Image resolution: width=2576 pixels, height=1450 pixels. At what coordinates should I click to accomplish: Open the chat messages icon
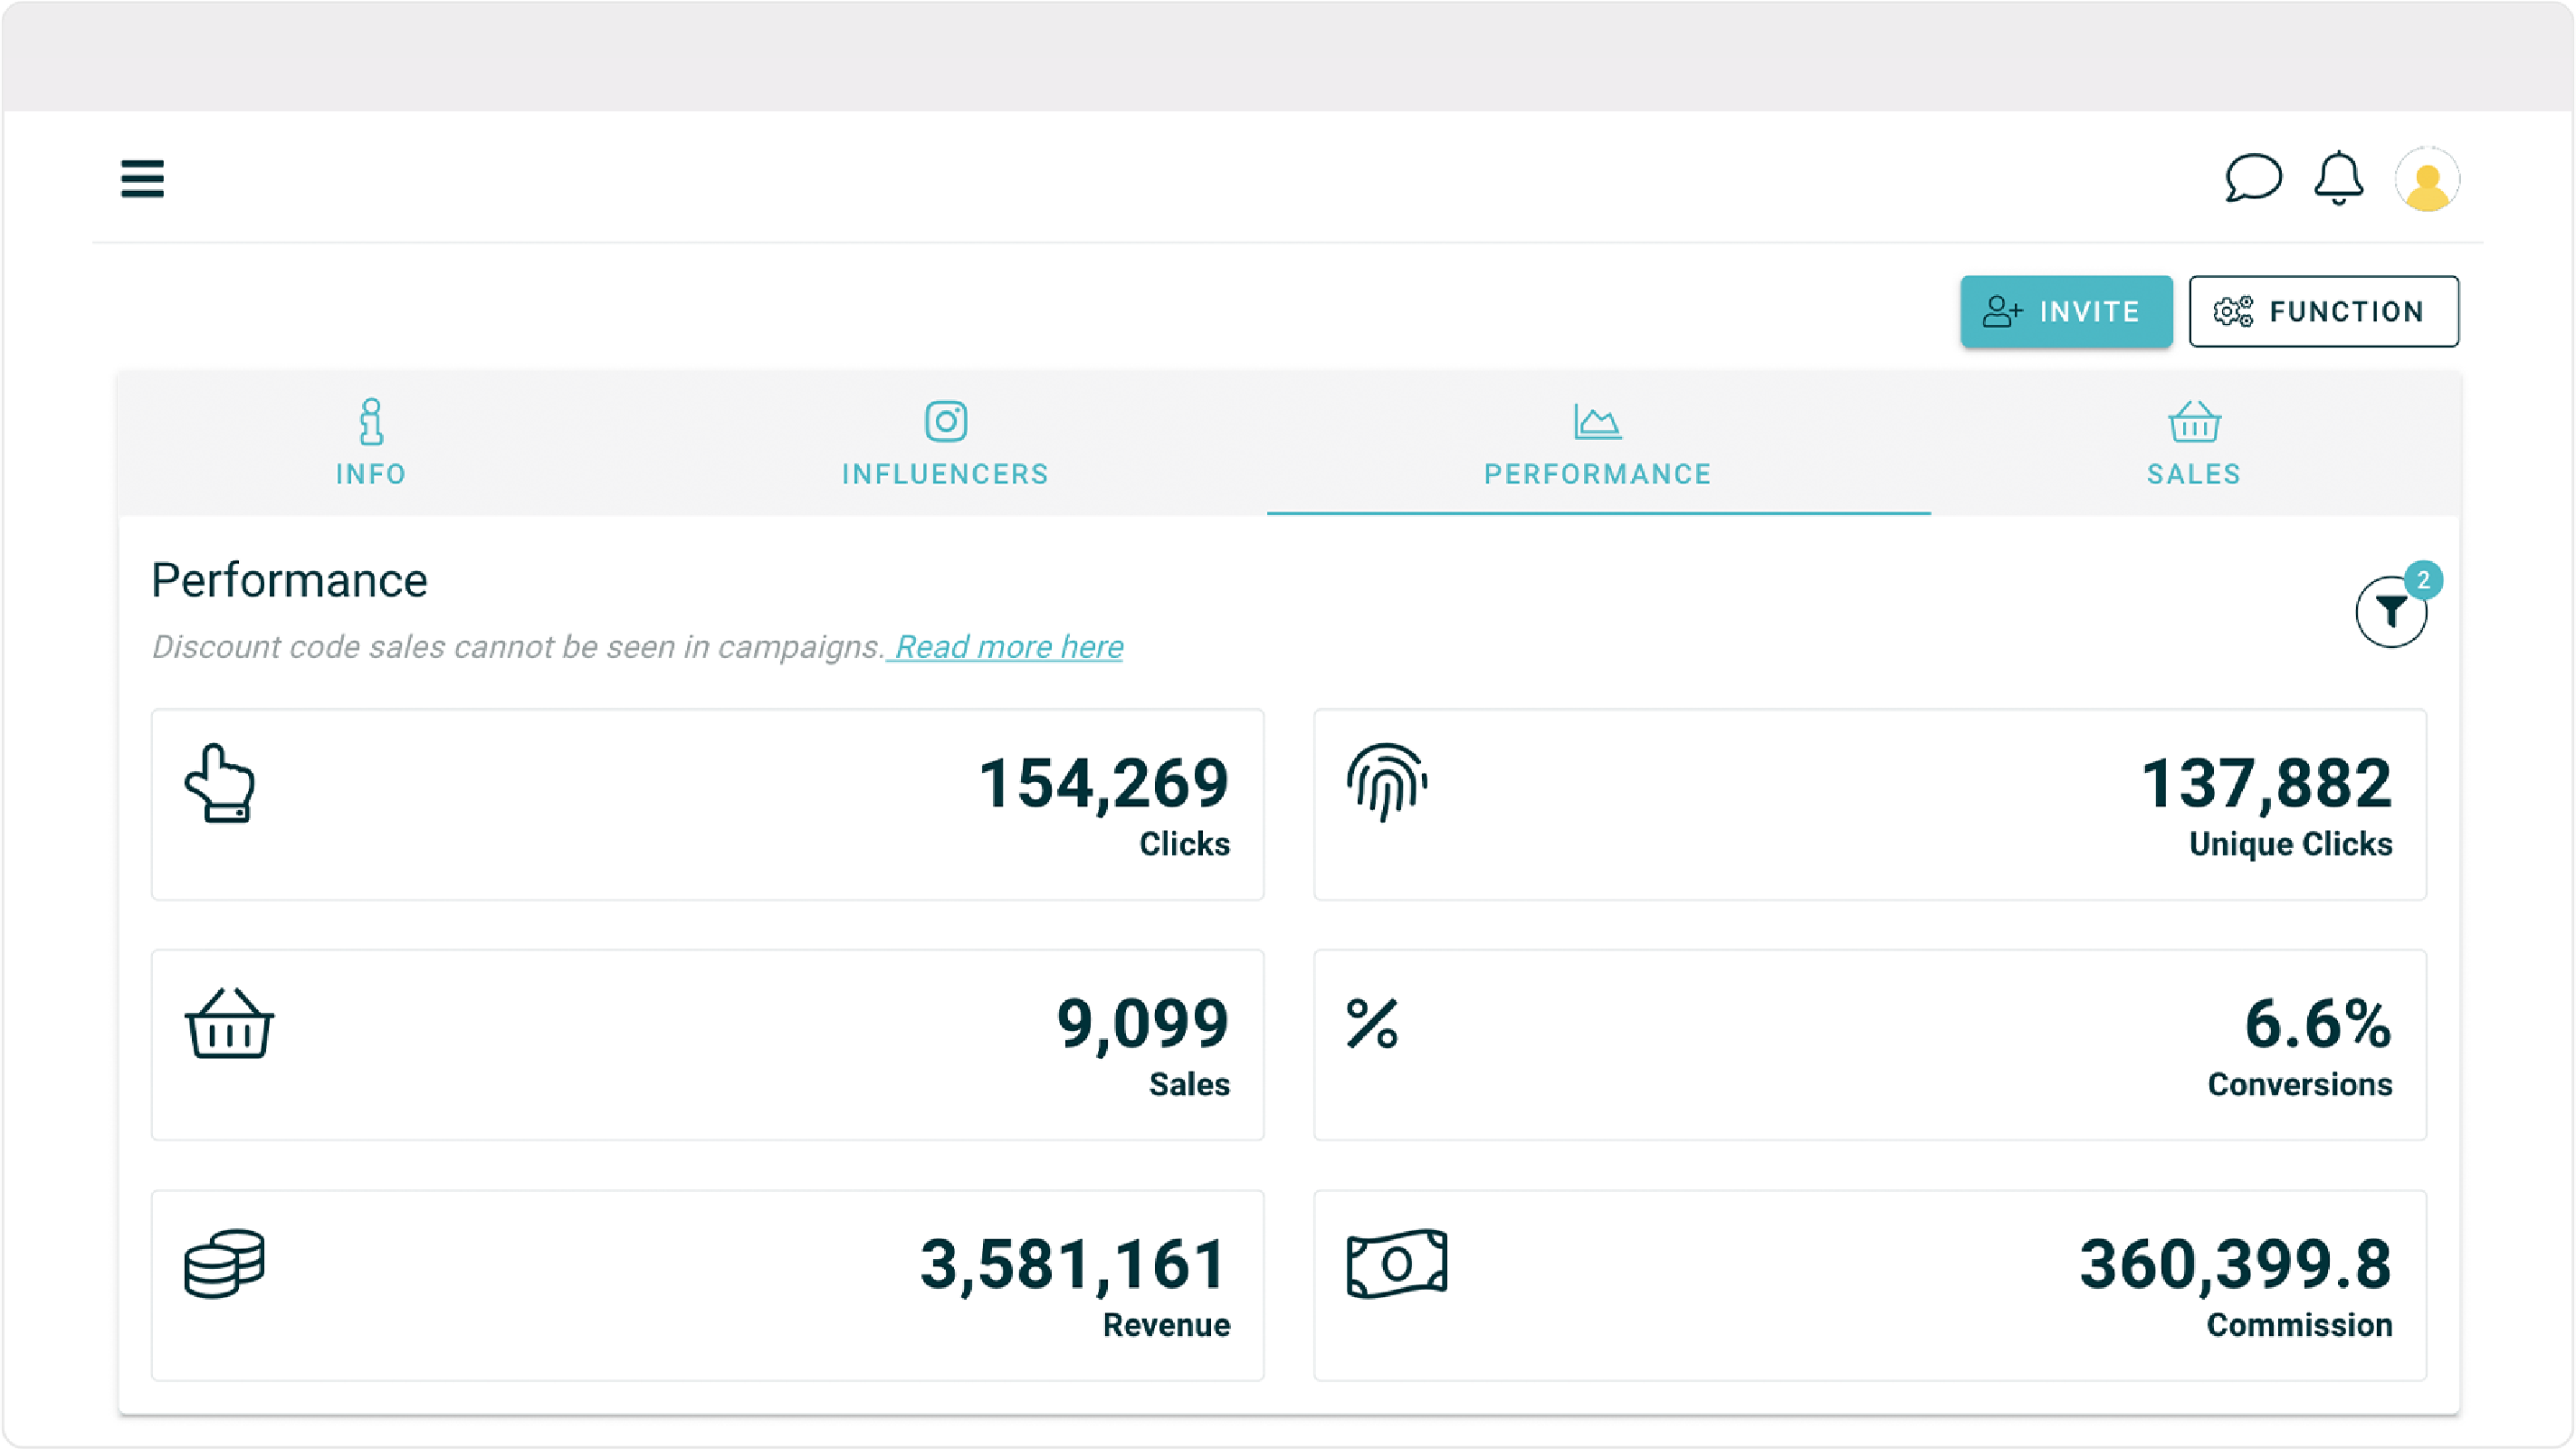pos(2252,179)
